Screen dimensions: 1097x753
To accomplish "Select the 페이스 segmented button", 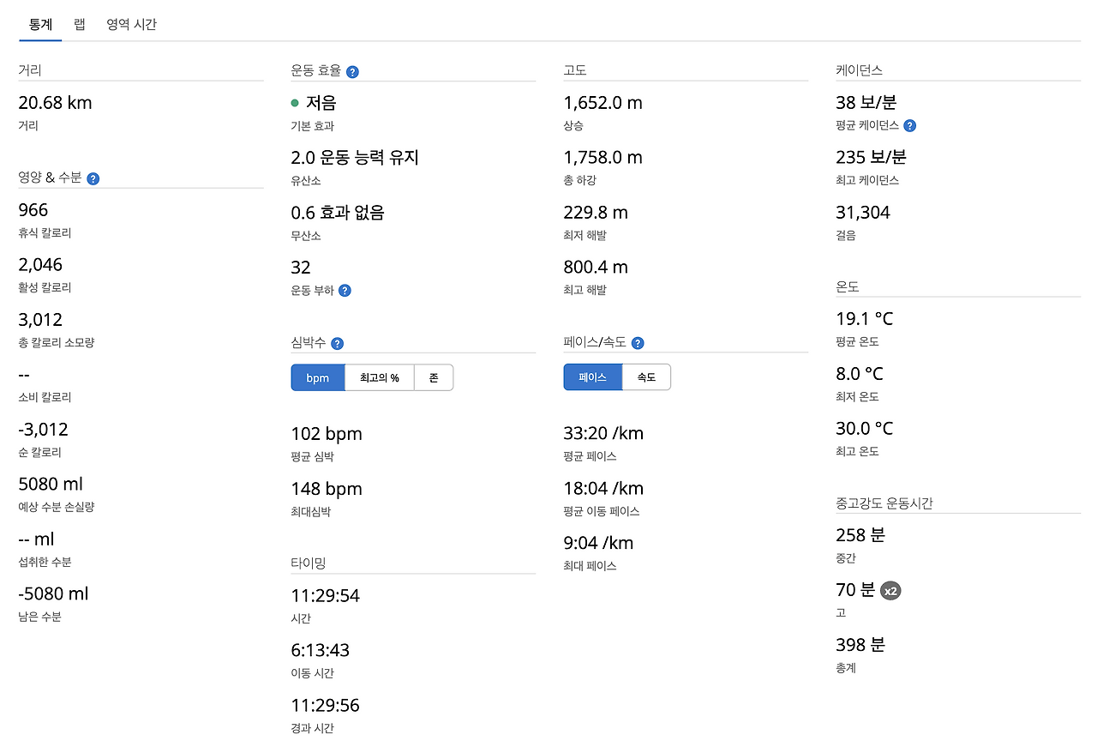I will (x=592, y=376).
